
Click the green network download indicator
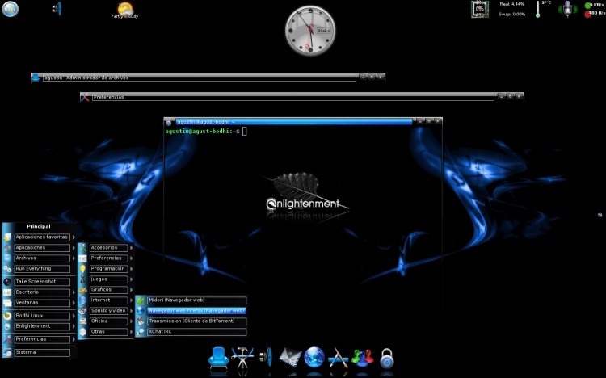click(588, 6)
